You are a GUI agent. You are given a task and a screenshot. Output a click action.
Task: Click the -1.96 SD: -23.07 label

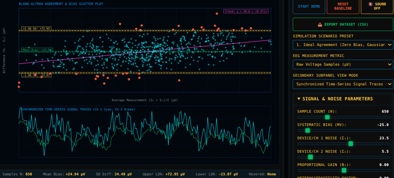click(x=36, y=75)
